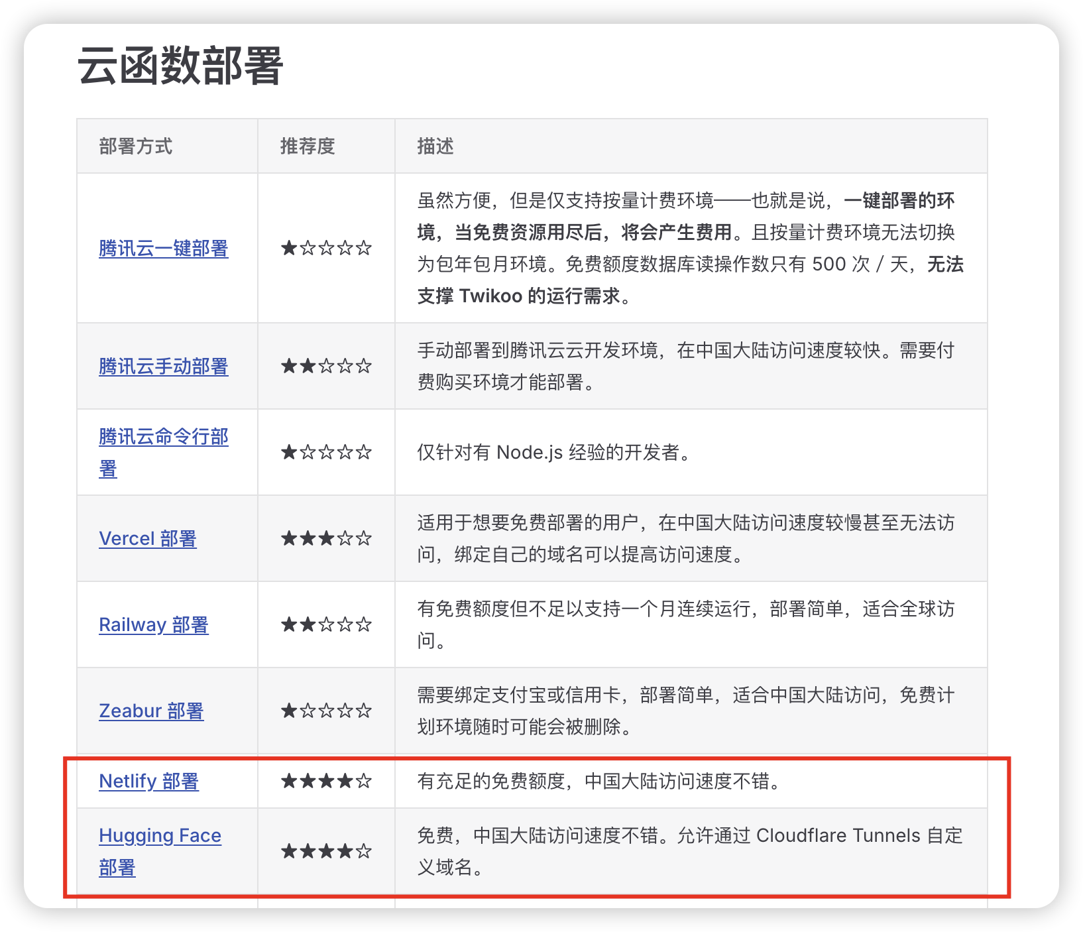Open the 腾讯云手动部署 link
Viewport: 1083px width, 932px height.
[163, 367]
